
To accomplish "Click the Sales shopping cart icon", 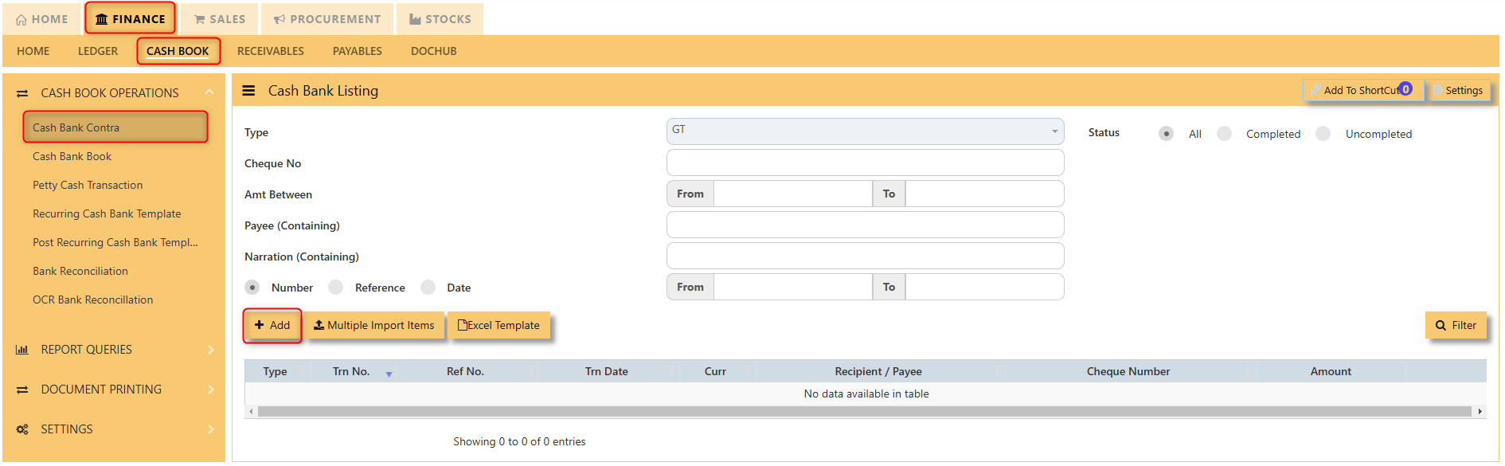I will click(200, 19).
